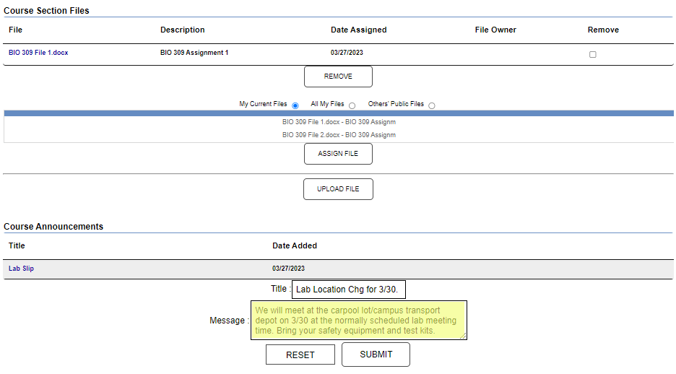Viewport: 676px width, 374px height.
Task: Click the Date Added column header
Action: [x=294, y=245]
